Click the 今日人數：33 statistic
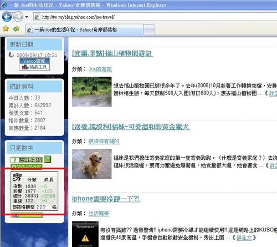The image size is (277, 247). coord(24,98)
